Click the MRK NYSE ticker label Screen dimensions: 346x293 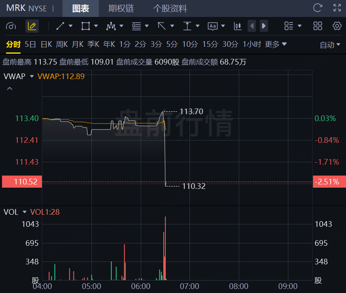point(27,8)
